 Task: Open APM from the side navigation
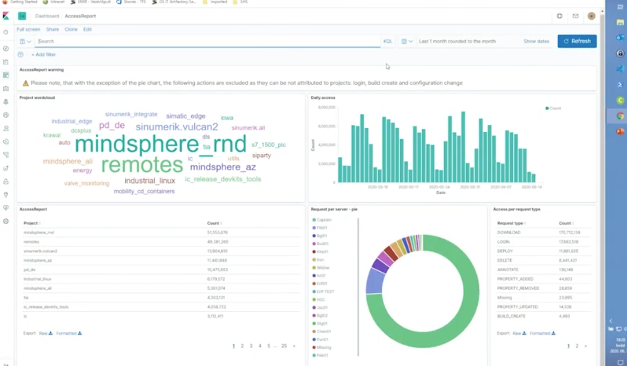[6, 155]
